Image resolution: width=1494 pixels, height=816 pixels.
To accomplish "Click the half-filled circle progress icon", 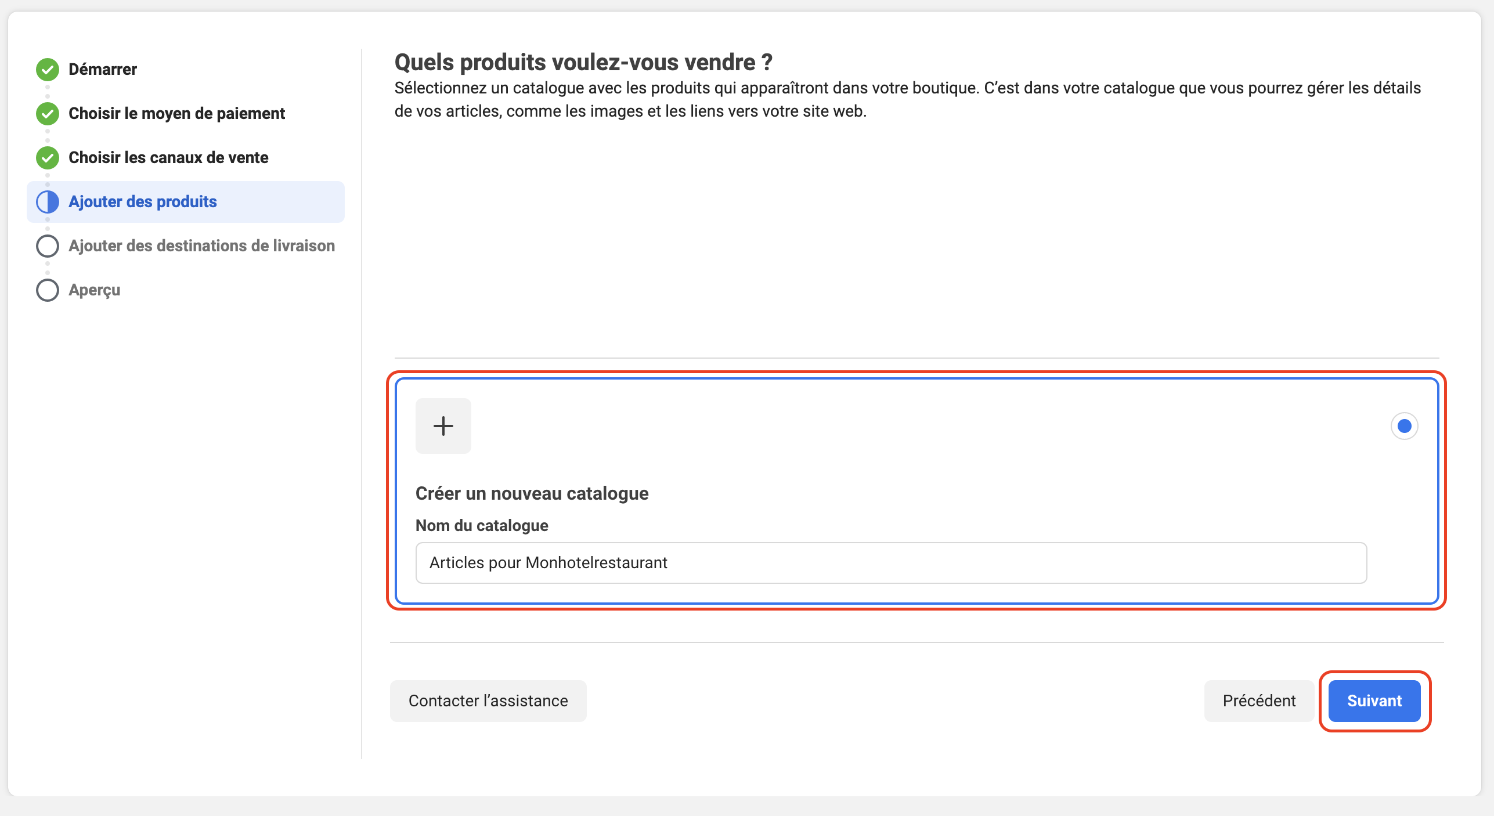I will click(48, 202).
